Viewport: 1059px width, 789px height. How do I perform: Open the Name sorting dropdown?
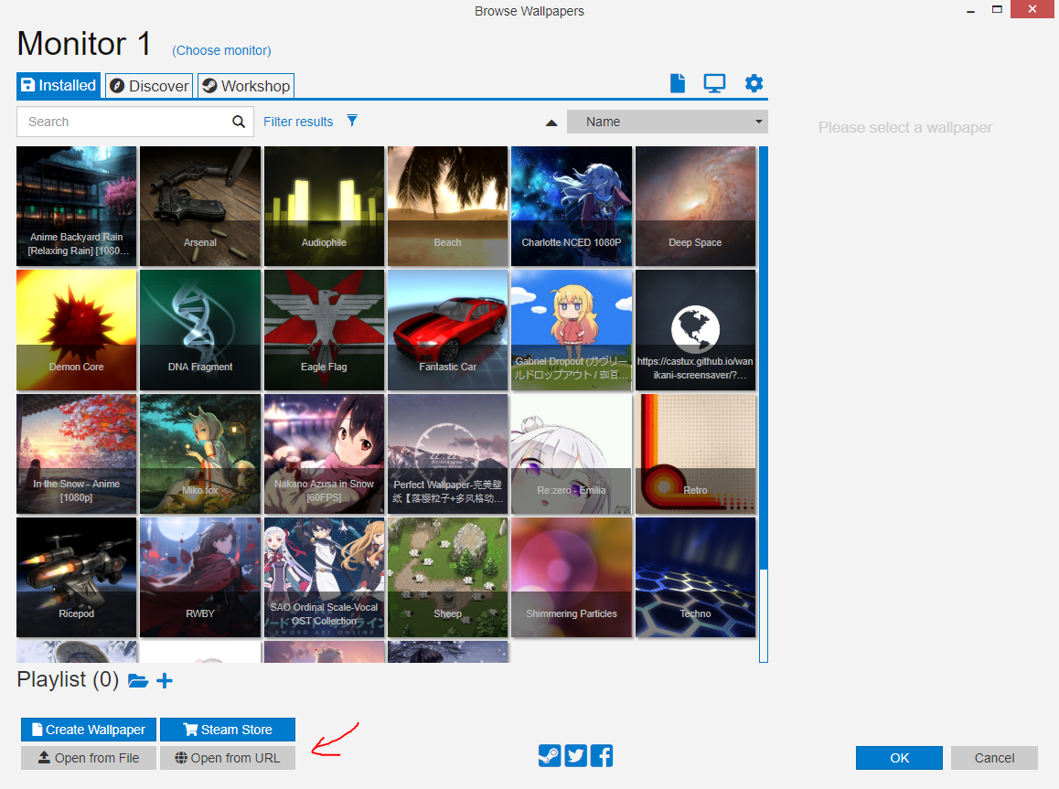click(667, 121)
